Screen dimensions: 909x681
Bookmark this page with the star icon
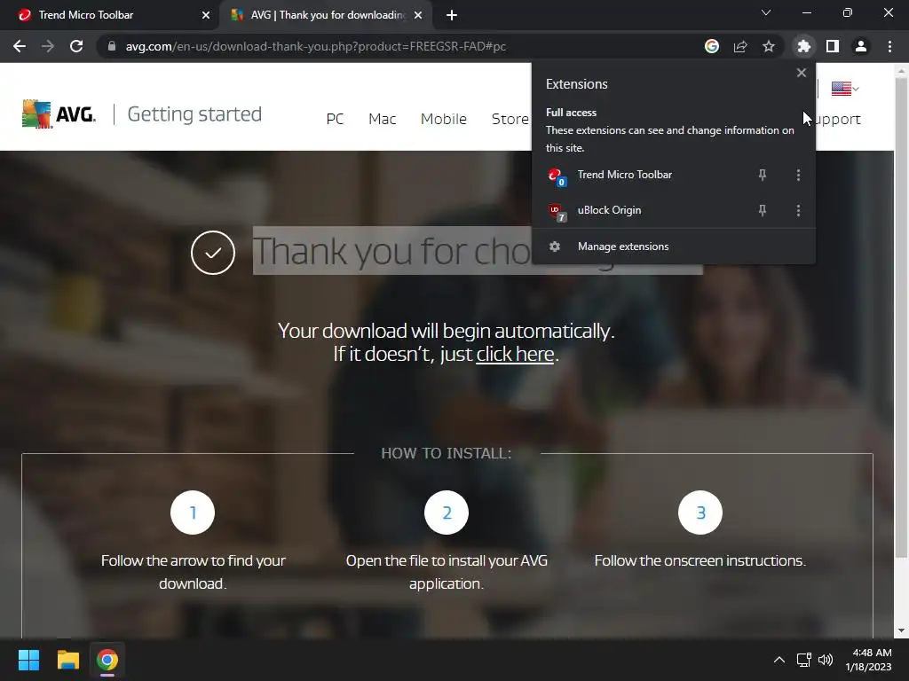[x=769, y=46]
